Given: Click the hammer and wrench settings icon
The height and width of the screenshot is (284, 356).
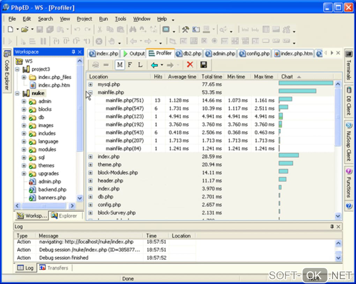Looking at the screenshot, I should click(x=185, y=30).
